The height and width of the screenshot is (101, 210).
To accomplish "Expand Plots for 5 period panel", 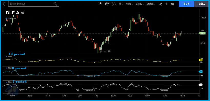I will coord(9,82).
